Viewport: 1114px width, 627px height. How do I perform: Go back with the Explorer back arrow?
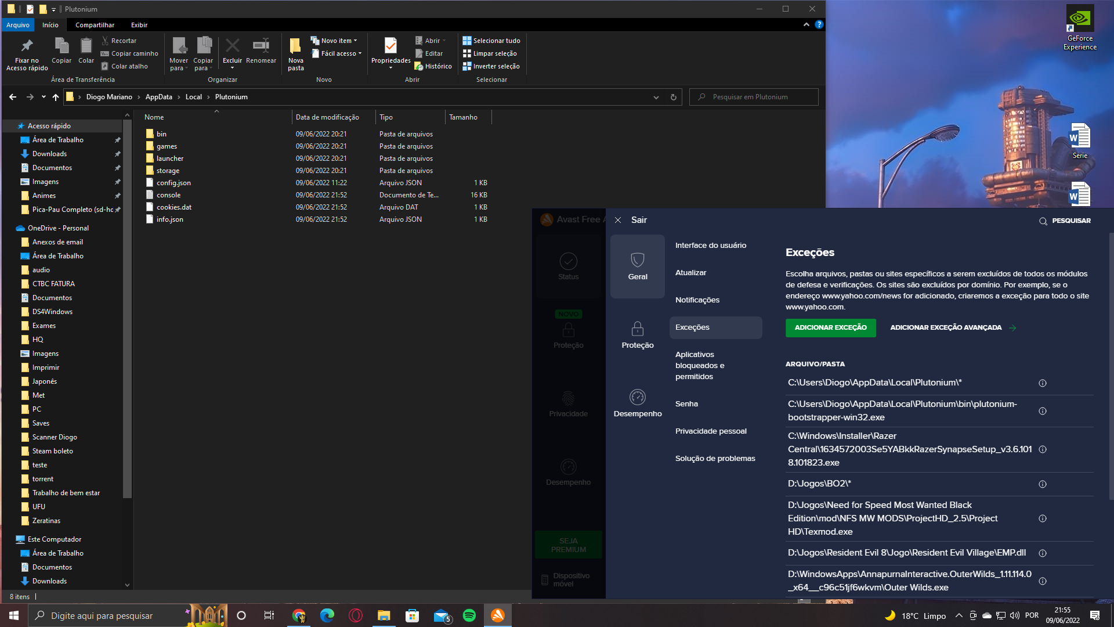(13, 97)
